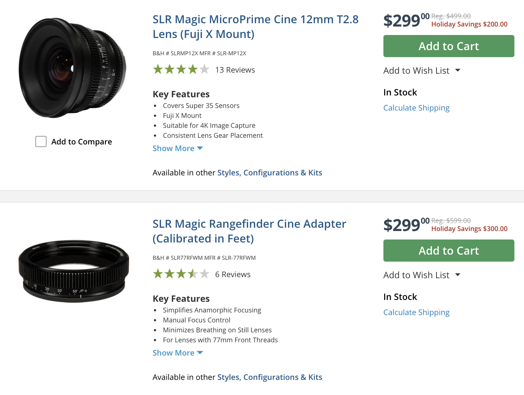
Task: Open Styles, Configurations & Kits for 12mm lens
Action: (x=269, y=173)
